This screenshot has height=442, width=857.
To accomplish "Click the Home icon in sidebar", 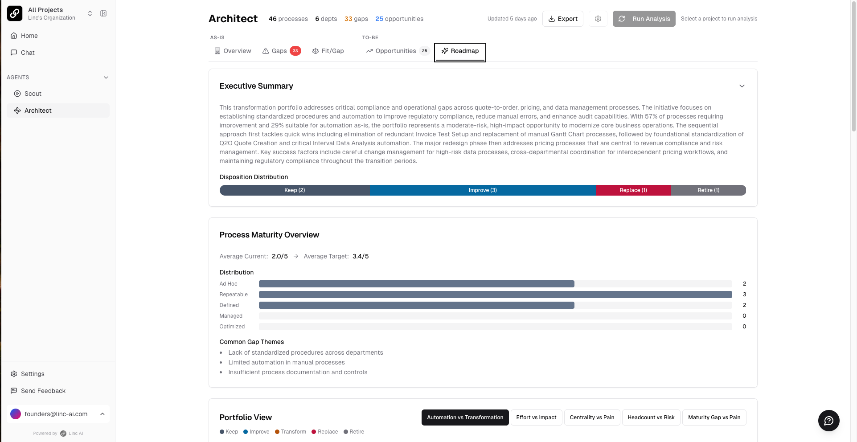I will (14, 36).
